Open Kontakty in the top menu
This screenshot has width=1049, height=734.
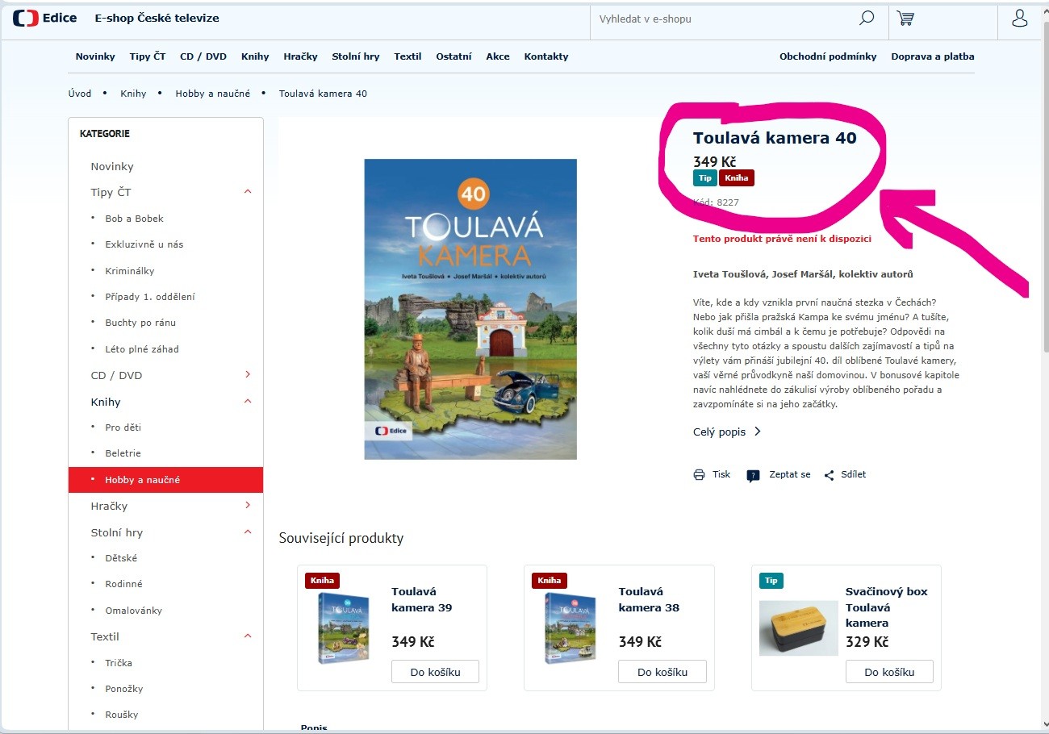546,56
